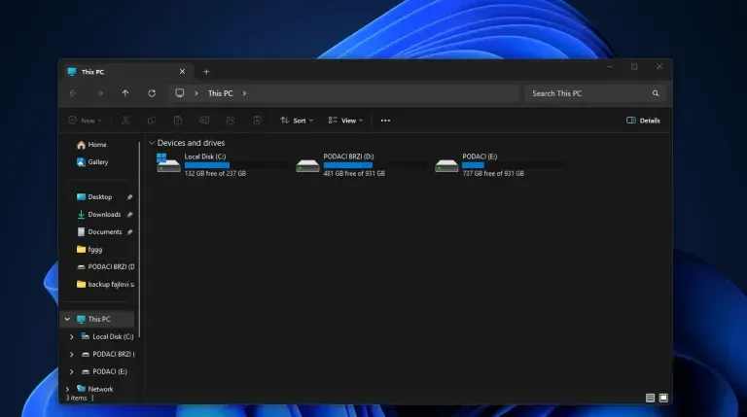Click '481 GB free of 931 GB' text
The width and height of the screenshot is (747, 417).
354,174
